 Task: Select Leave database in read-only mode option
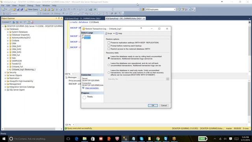point(109,73)
